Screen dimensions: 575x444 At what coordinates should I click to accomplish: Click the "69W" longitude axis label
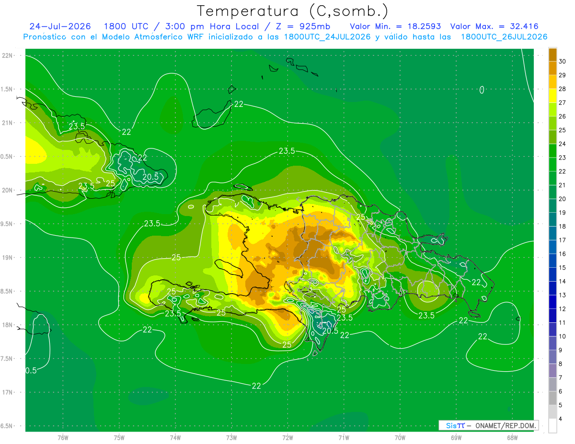tap(456, 438)
